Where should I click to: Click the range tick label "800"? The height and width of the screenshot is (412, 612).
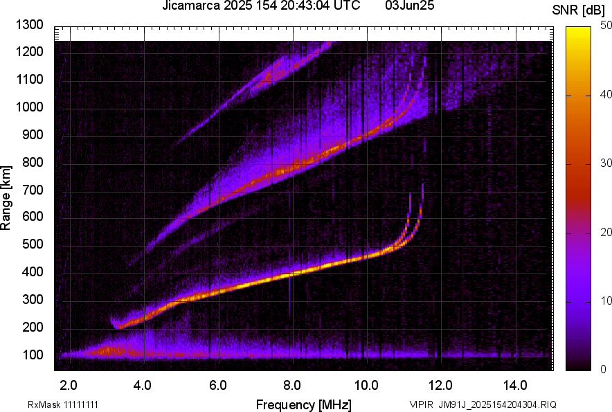tap(33, 162)
